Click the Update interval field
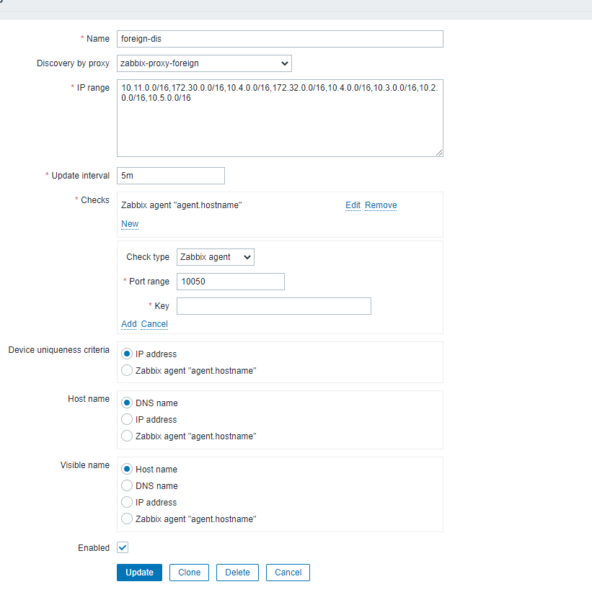The width and height of the screenshot is (592, 592). (x=171, y=176)
